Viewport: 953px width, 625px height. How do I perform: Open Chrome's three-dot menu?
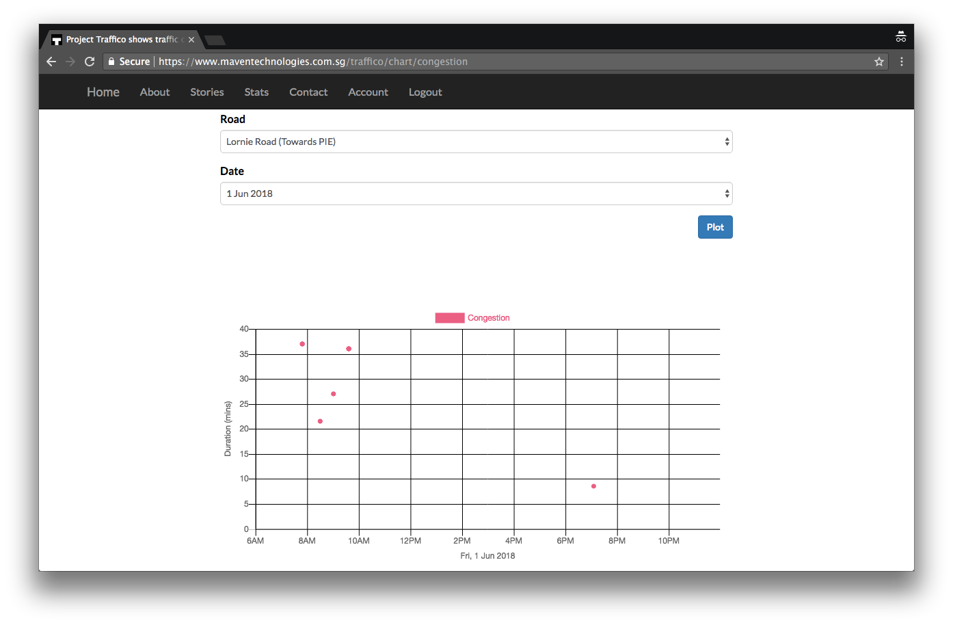click(x=902, y=62)
